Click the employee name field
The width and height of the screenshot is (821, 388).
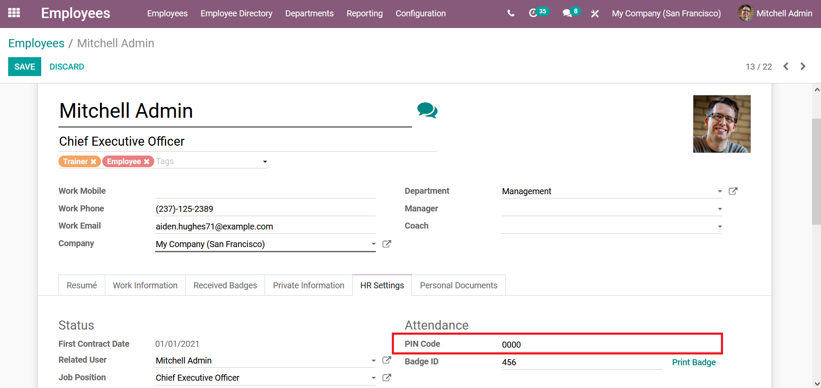pyautogui.click(x=235, y=111)
